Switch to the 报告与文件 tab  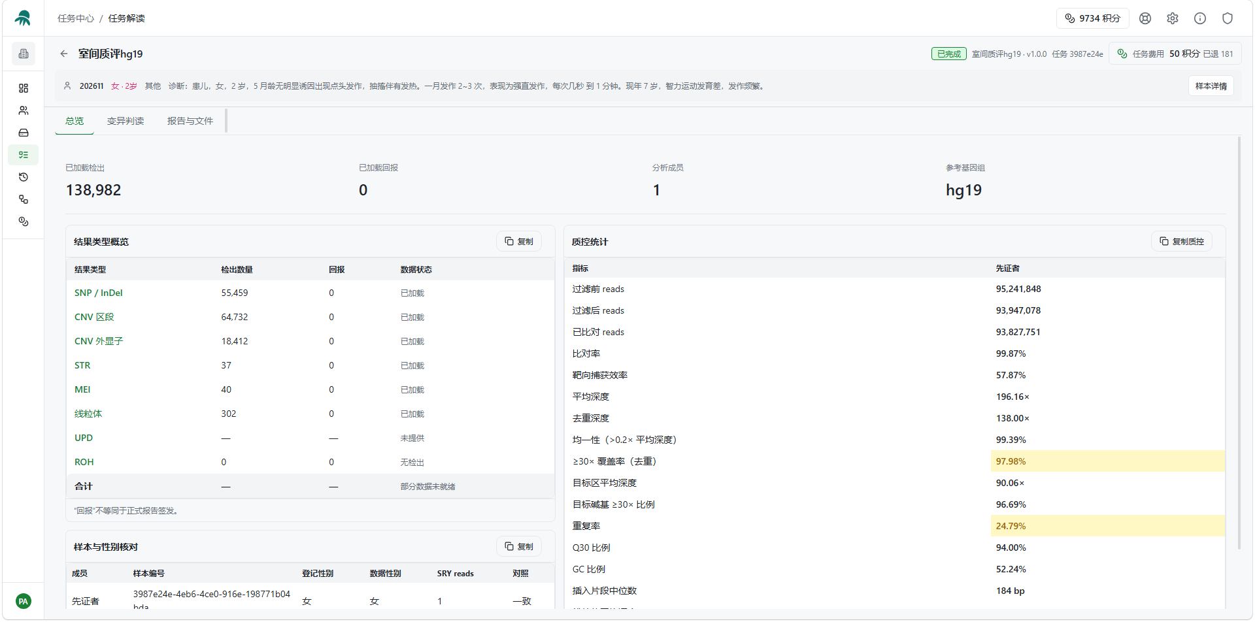pyautogui.click(x=190, y=121)
